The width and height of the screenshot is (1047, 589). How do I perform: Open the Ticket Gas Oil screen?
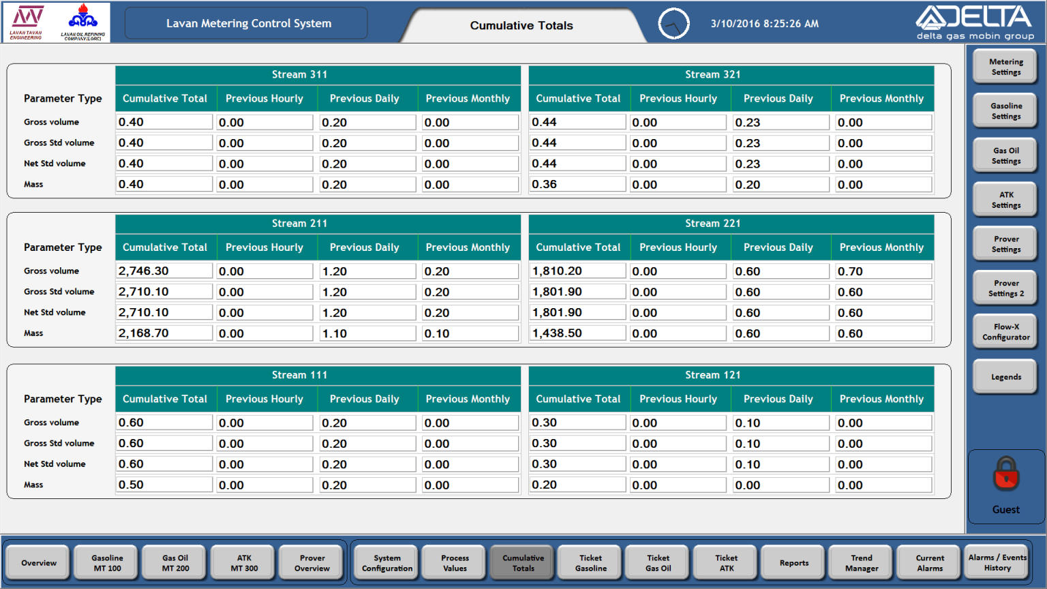(x=656, y=562)
